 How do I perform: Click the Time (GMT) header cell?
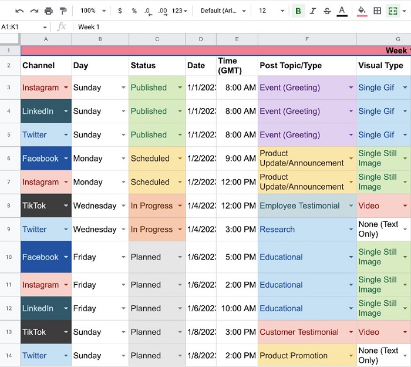pyautogui.click(x=237, y=66)
